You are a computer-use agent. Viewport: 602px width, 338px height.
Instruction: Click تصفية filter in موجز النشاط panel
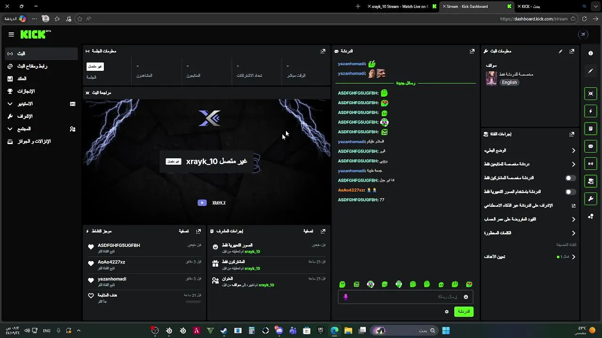184,231
